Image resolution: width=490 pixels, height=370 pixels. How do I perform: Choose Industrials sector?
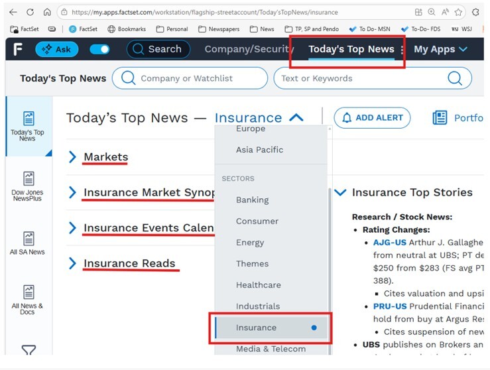click(x=258, y=306)
